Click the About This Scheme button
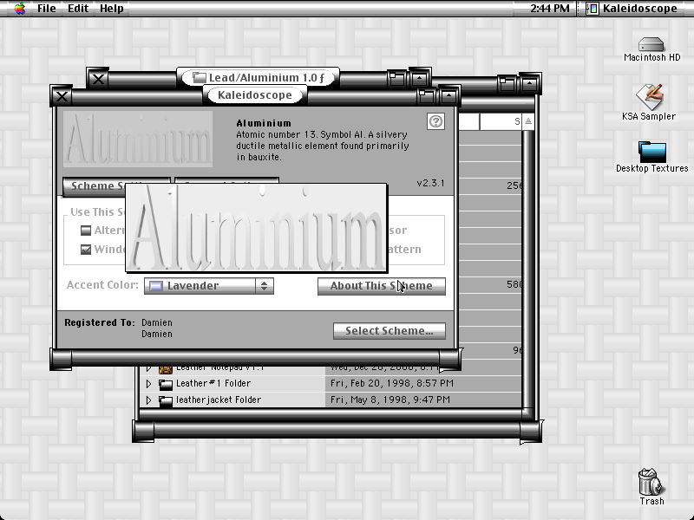The width and height of the screenshot is (694, 520). tap(382, 286)
